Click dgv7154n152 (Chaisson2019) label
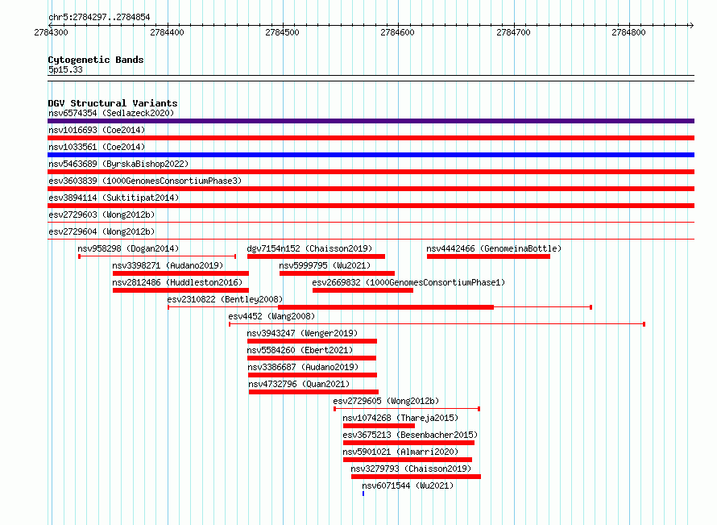Screen dimensions: 717x525 309,248
